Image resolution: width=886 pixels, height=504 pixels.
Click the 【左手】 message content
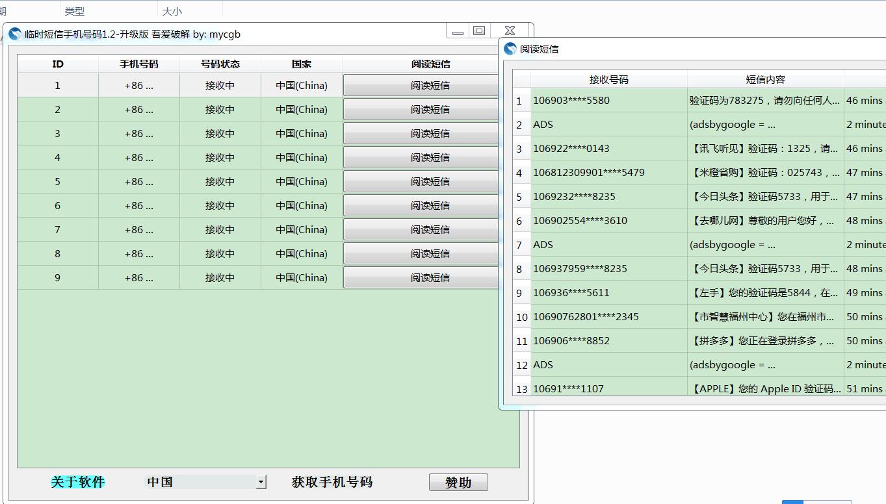coord(765,293)
